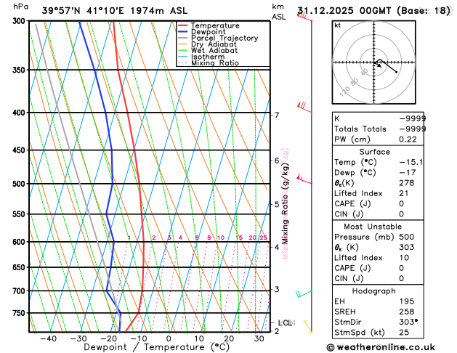The height and width of the screenshot is (353, 457).
Task: Click the StmSpd (kt) value 25
Action: 404,333
